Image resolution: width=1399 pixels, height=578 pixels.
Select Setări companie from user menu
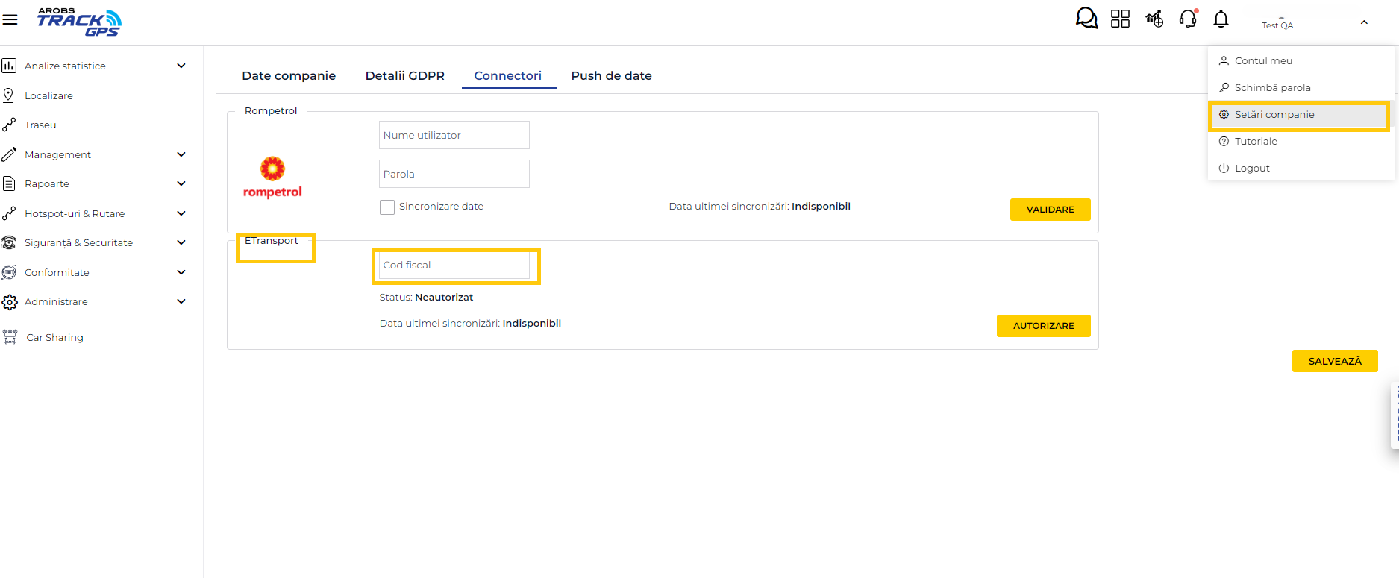pos(1274,114)
